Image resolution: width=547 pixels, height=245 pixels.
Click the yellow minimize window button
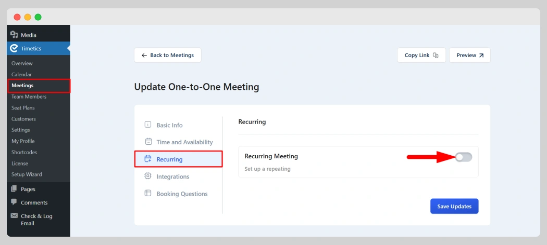pos(28,17)
